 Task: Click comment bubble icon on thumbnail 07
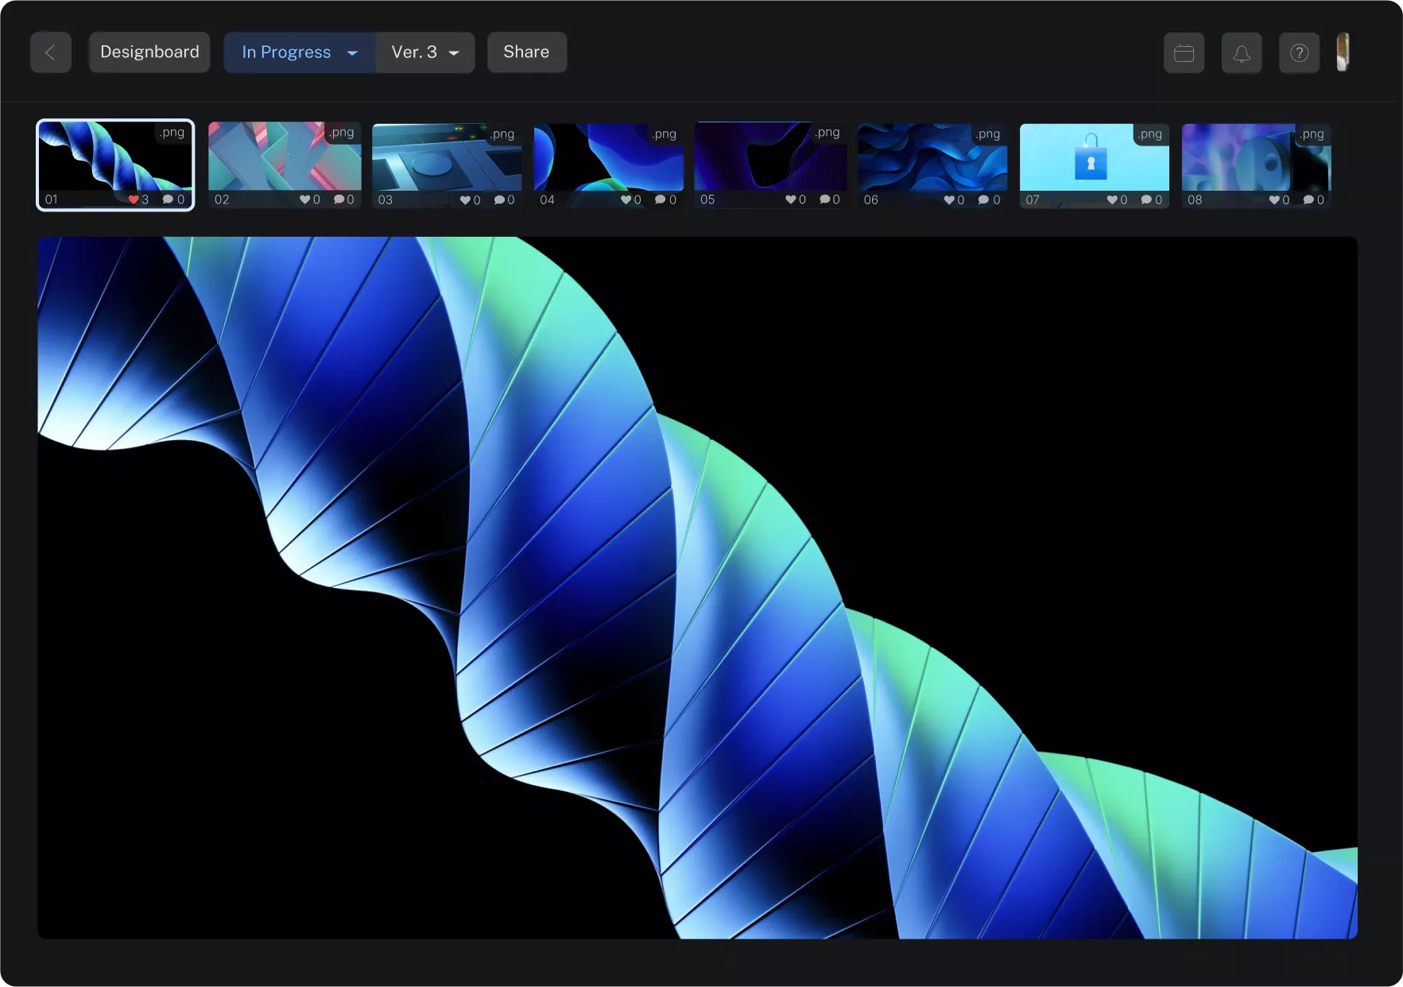tap(1145, 199)
